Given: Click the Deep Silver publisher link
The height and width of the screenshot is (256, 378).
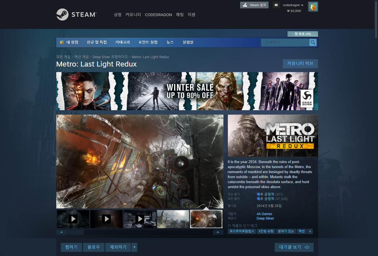Looking at the screenshot, I should point(265,218).
